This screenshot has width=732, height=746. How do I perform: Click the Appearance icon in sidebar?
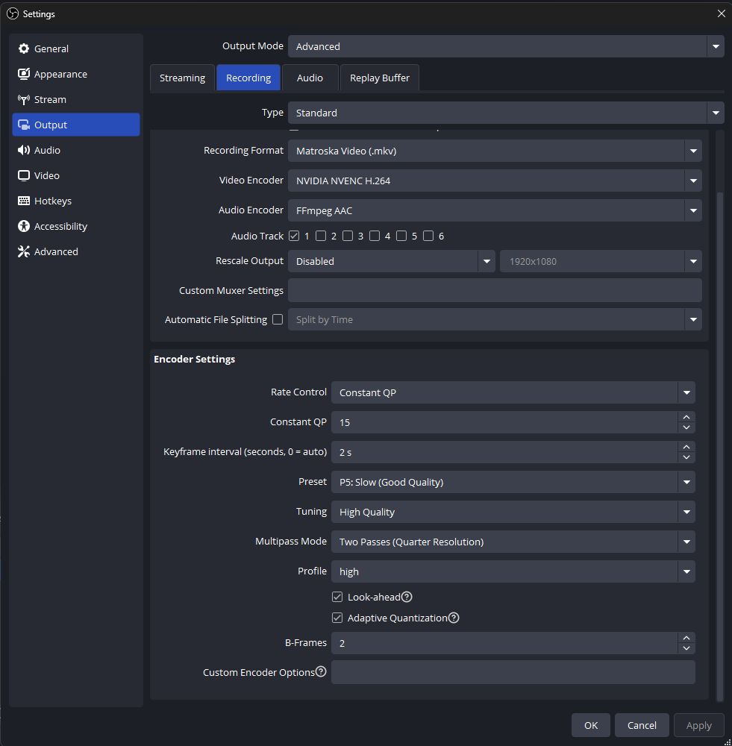point(24,74)
